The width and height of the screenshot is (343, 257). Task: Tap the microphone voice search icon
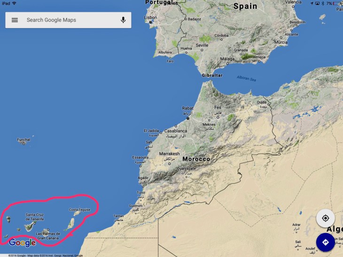tap(123, 20)
